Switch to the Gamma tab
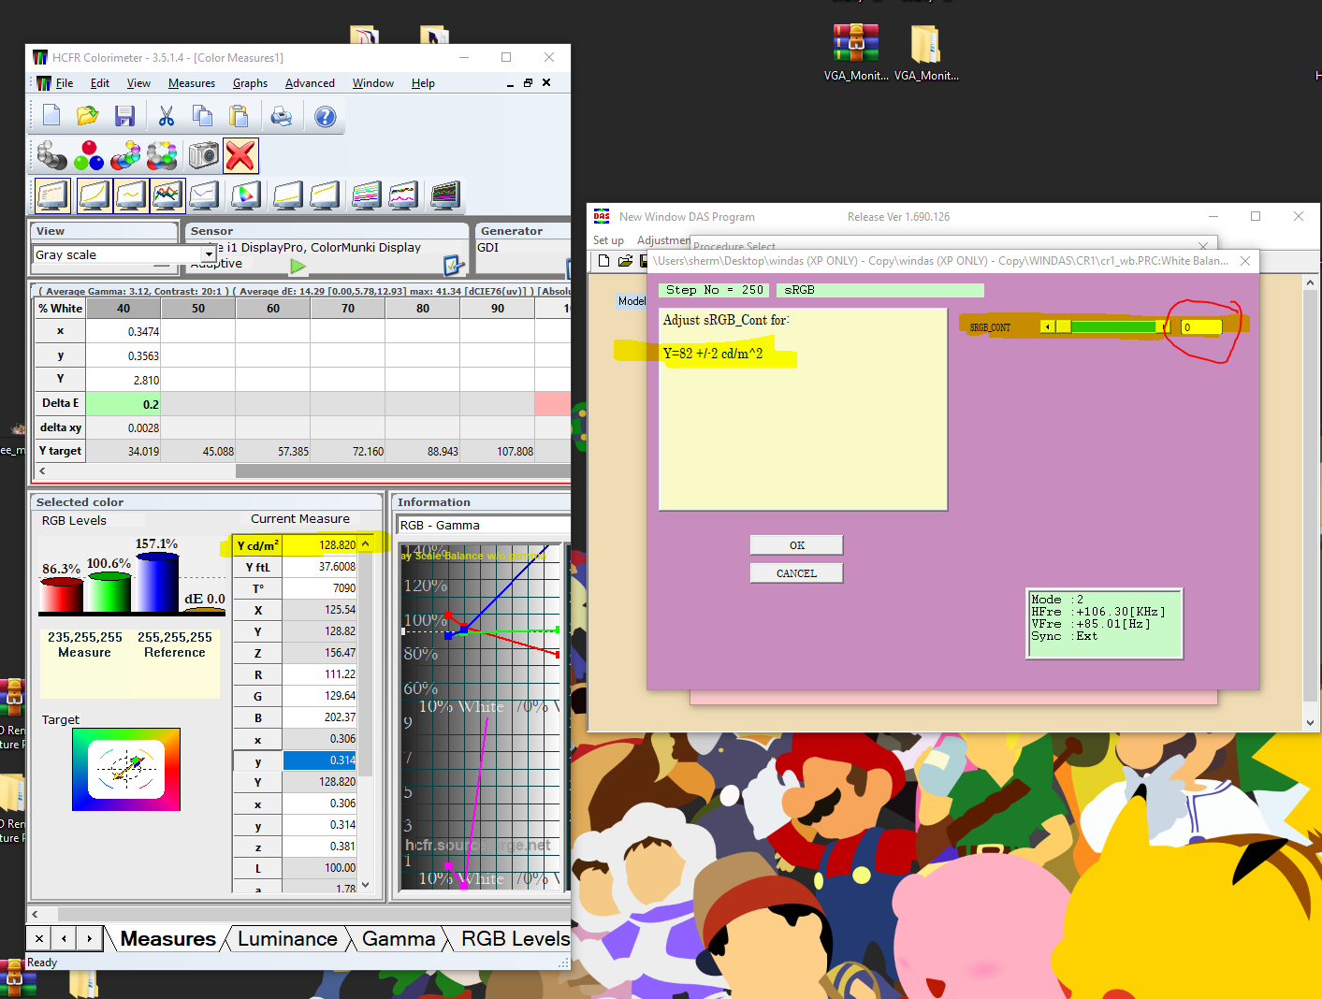 399,939
